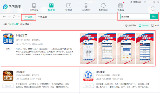Open the 刷机越狱 flash and jailbreak section
Viewport: 160px width, 94px height.
pyautogui.click(x=103, y=7)
